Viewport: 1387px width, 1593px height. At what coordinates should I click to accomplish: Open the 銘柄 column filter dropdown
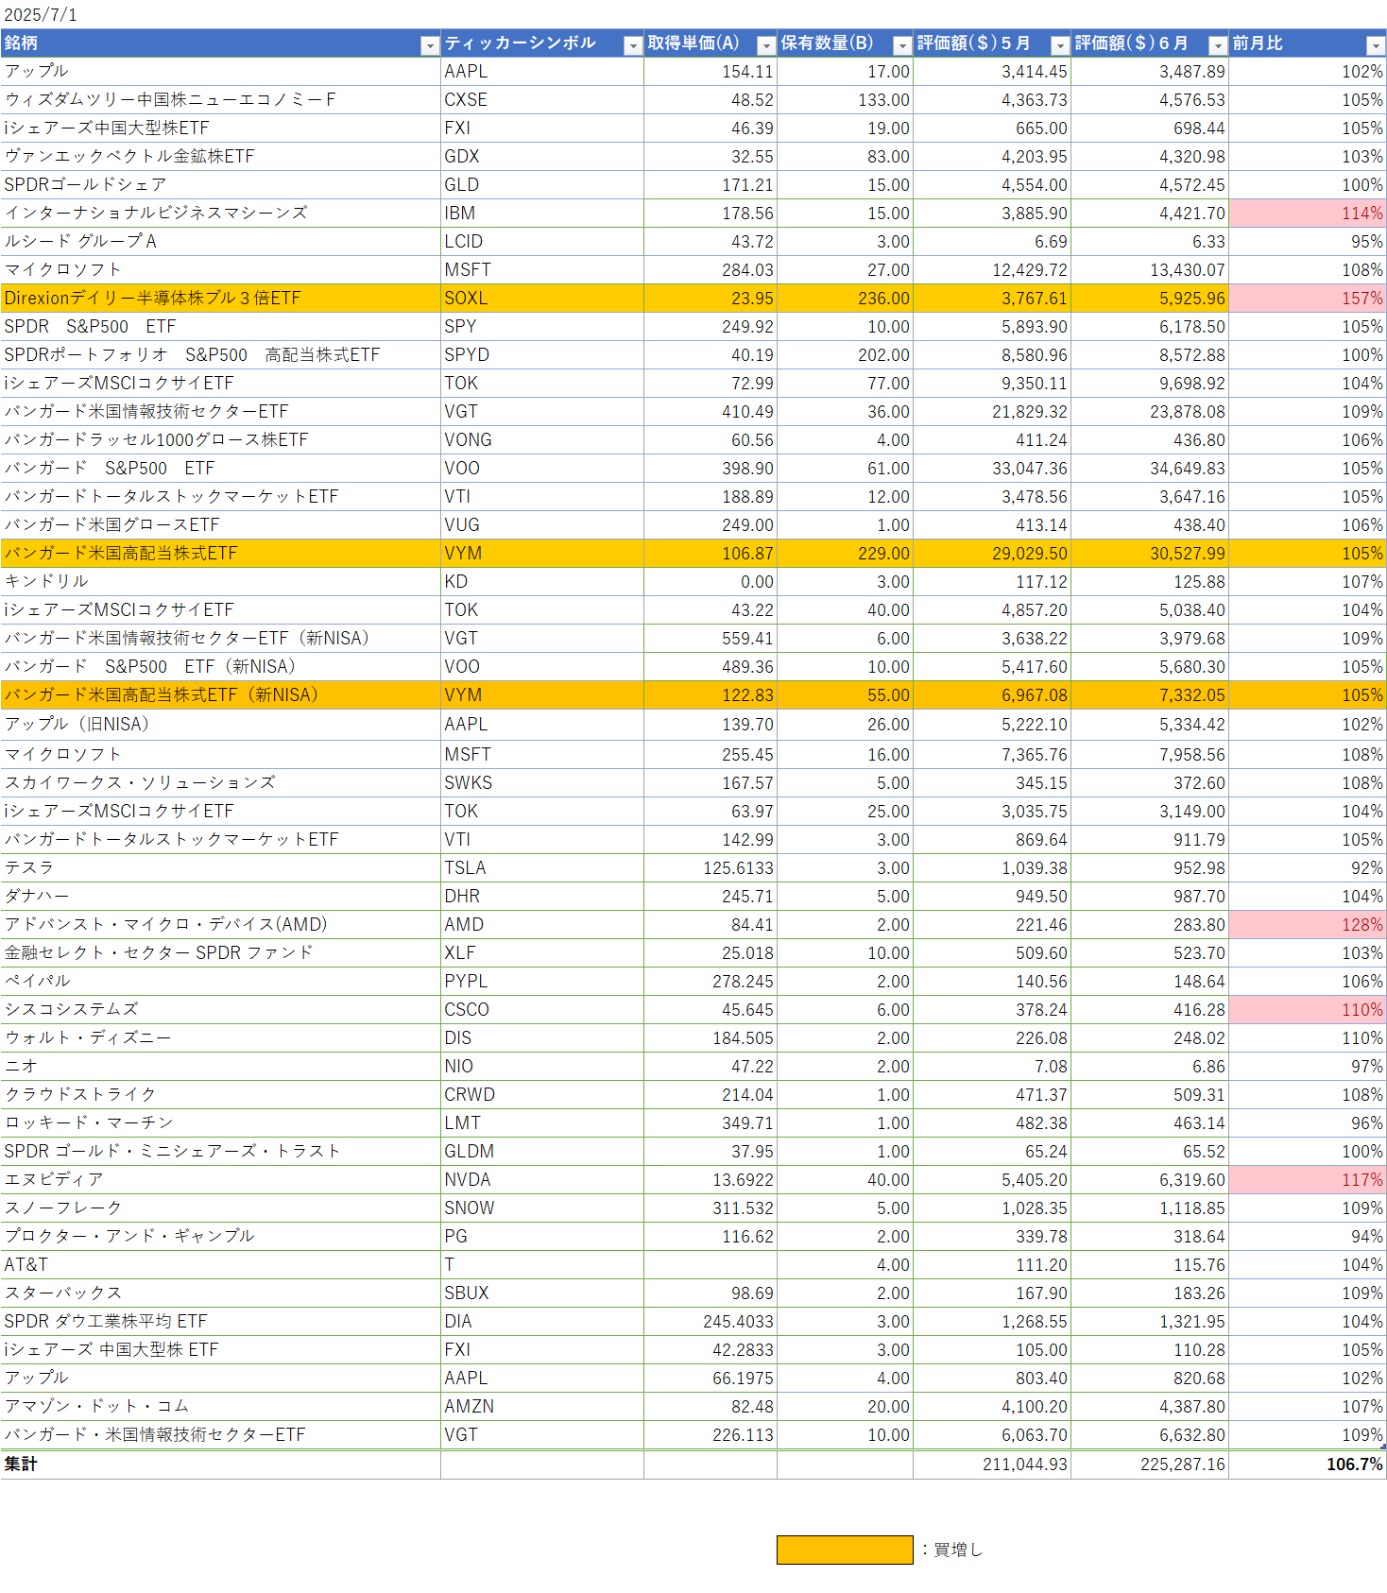click(x=430, y=45)
